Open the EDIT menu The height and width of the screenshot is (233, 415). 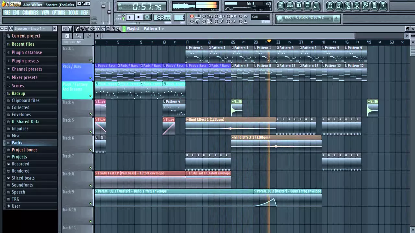tap(16, 13)
